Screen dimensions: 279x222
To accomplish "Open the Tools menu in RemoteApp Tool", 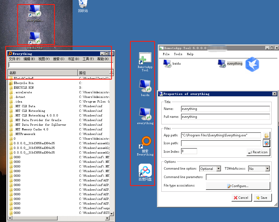I will 178,54.
